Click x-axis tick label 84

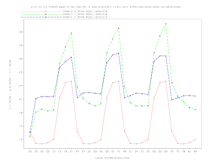point(195,152)
